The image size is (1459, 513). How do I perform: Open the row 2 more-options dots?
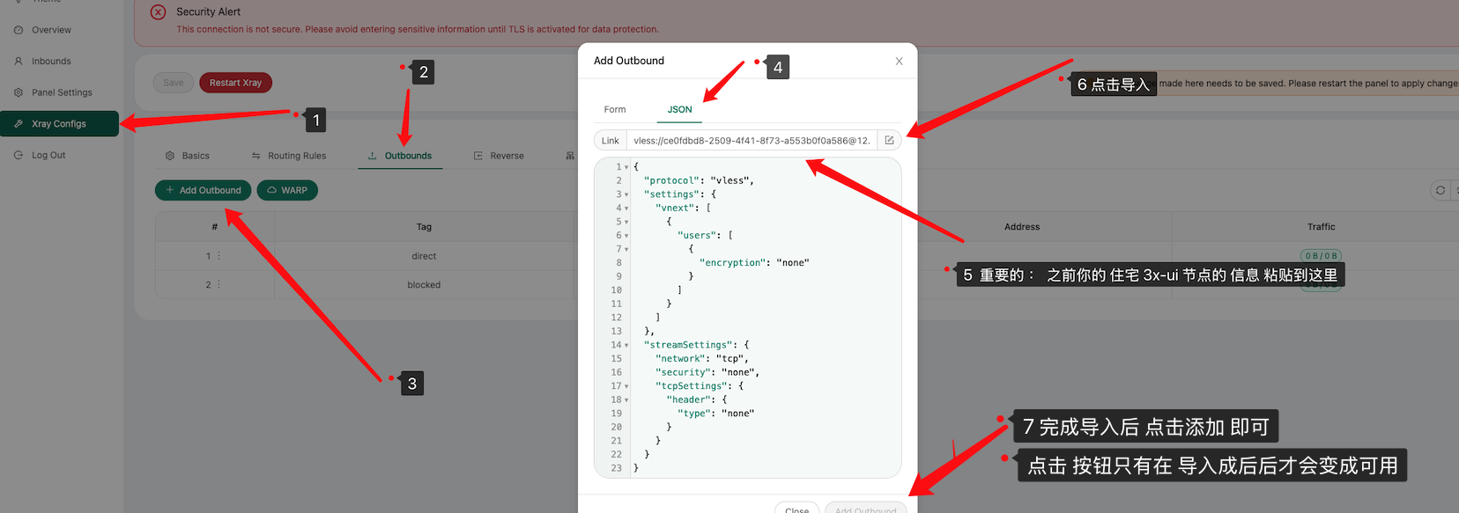click(218, 285)
